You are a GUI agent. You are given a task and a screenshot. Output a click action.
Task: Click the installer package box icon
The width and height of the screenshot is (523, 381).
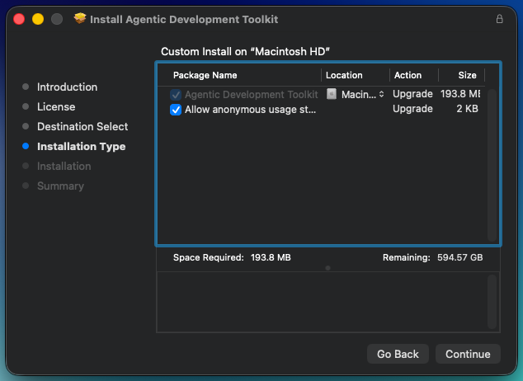80,18
